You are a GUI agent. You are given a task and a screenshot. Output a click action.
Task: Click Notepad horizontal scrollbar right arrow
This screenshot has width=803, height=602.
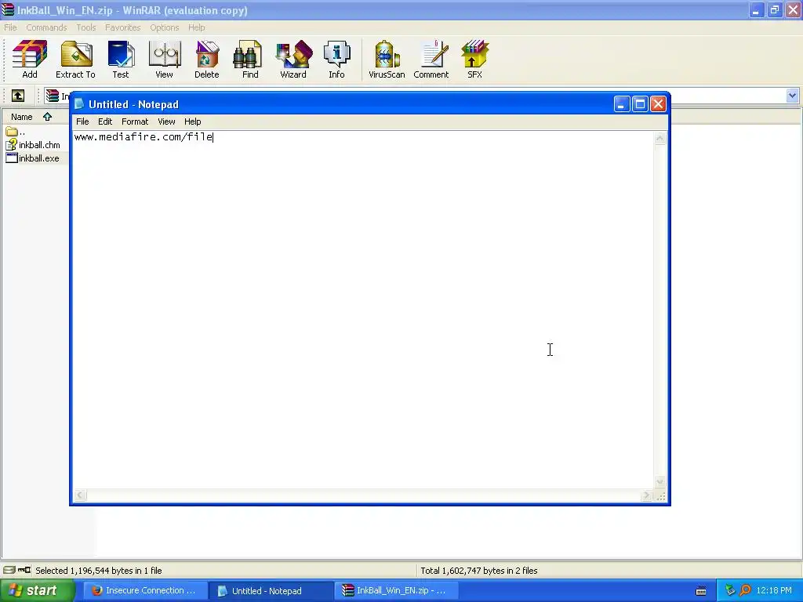coord(646,495)
